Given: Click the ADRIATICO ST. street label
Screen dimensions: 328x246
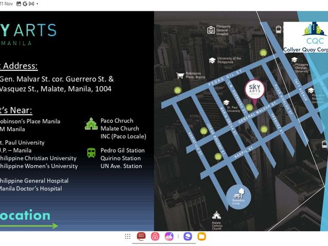Looking at the screenshot, I should (x=195, y=144).
